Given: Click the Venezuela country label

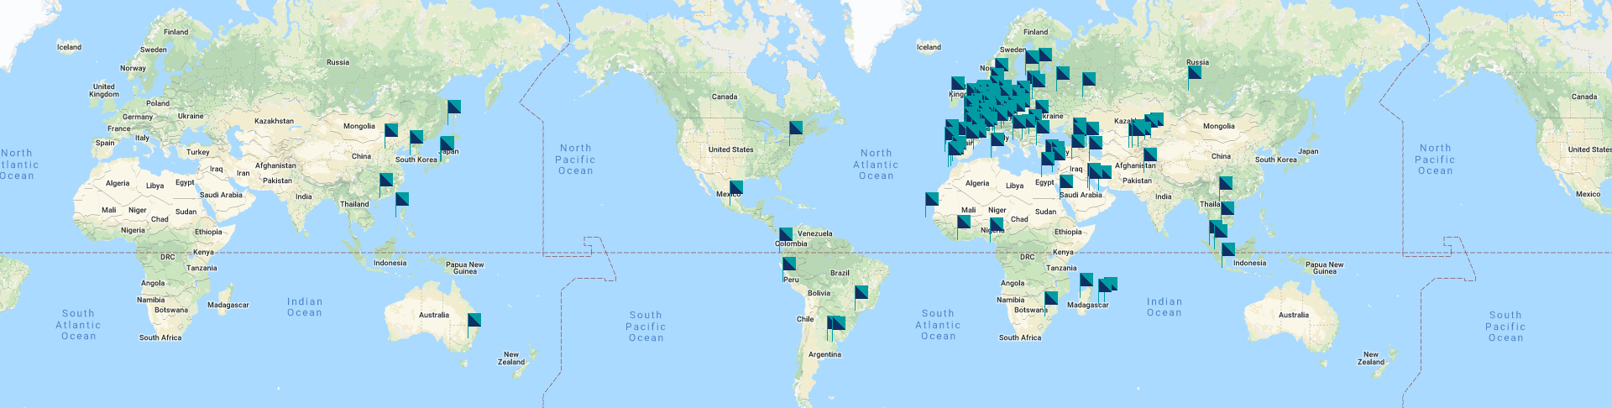Looking at the screenshot, I should 814,233.
